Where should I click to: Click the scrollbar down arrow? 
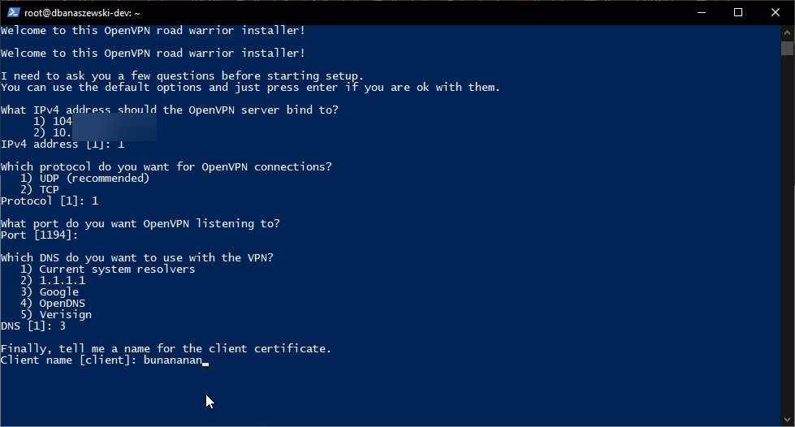787,420
